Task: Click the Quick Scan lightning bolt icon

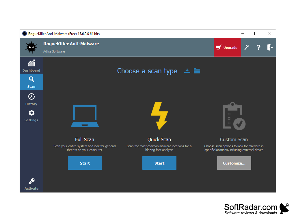Action: point(159,116)
